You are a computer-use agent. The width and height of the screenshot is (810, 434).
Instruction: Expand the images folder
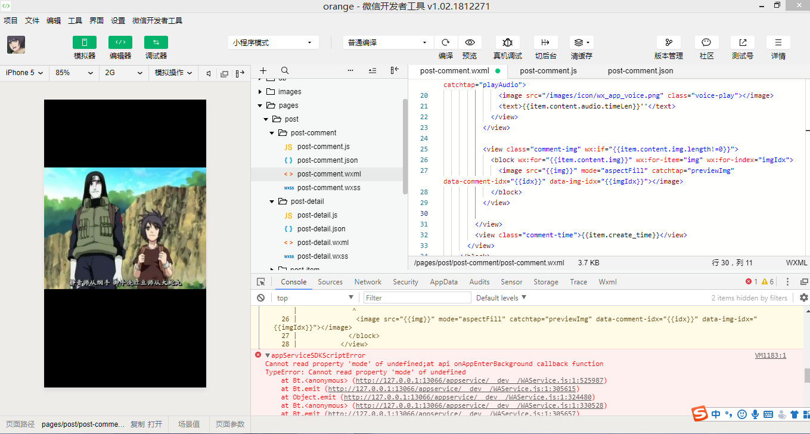click(260, 92)
